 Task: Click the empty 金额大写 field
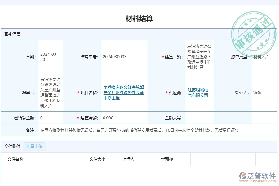[199, 118]
